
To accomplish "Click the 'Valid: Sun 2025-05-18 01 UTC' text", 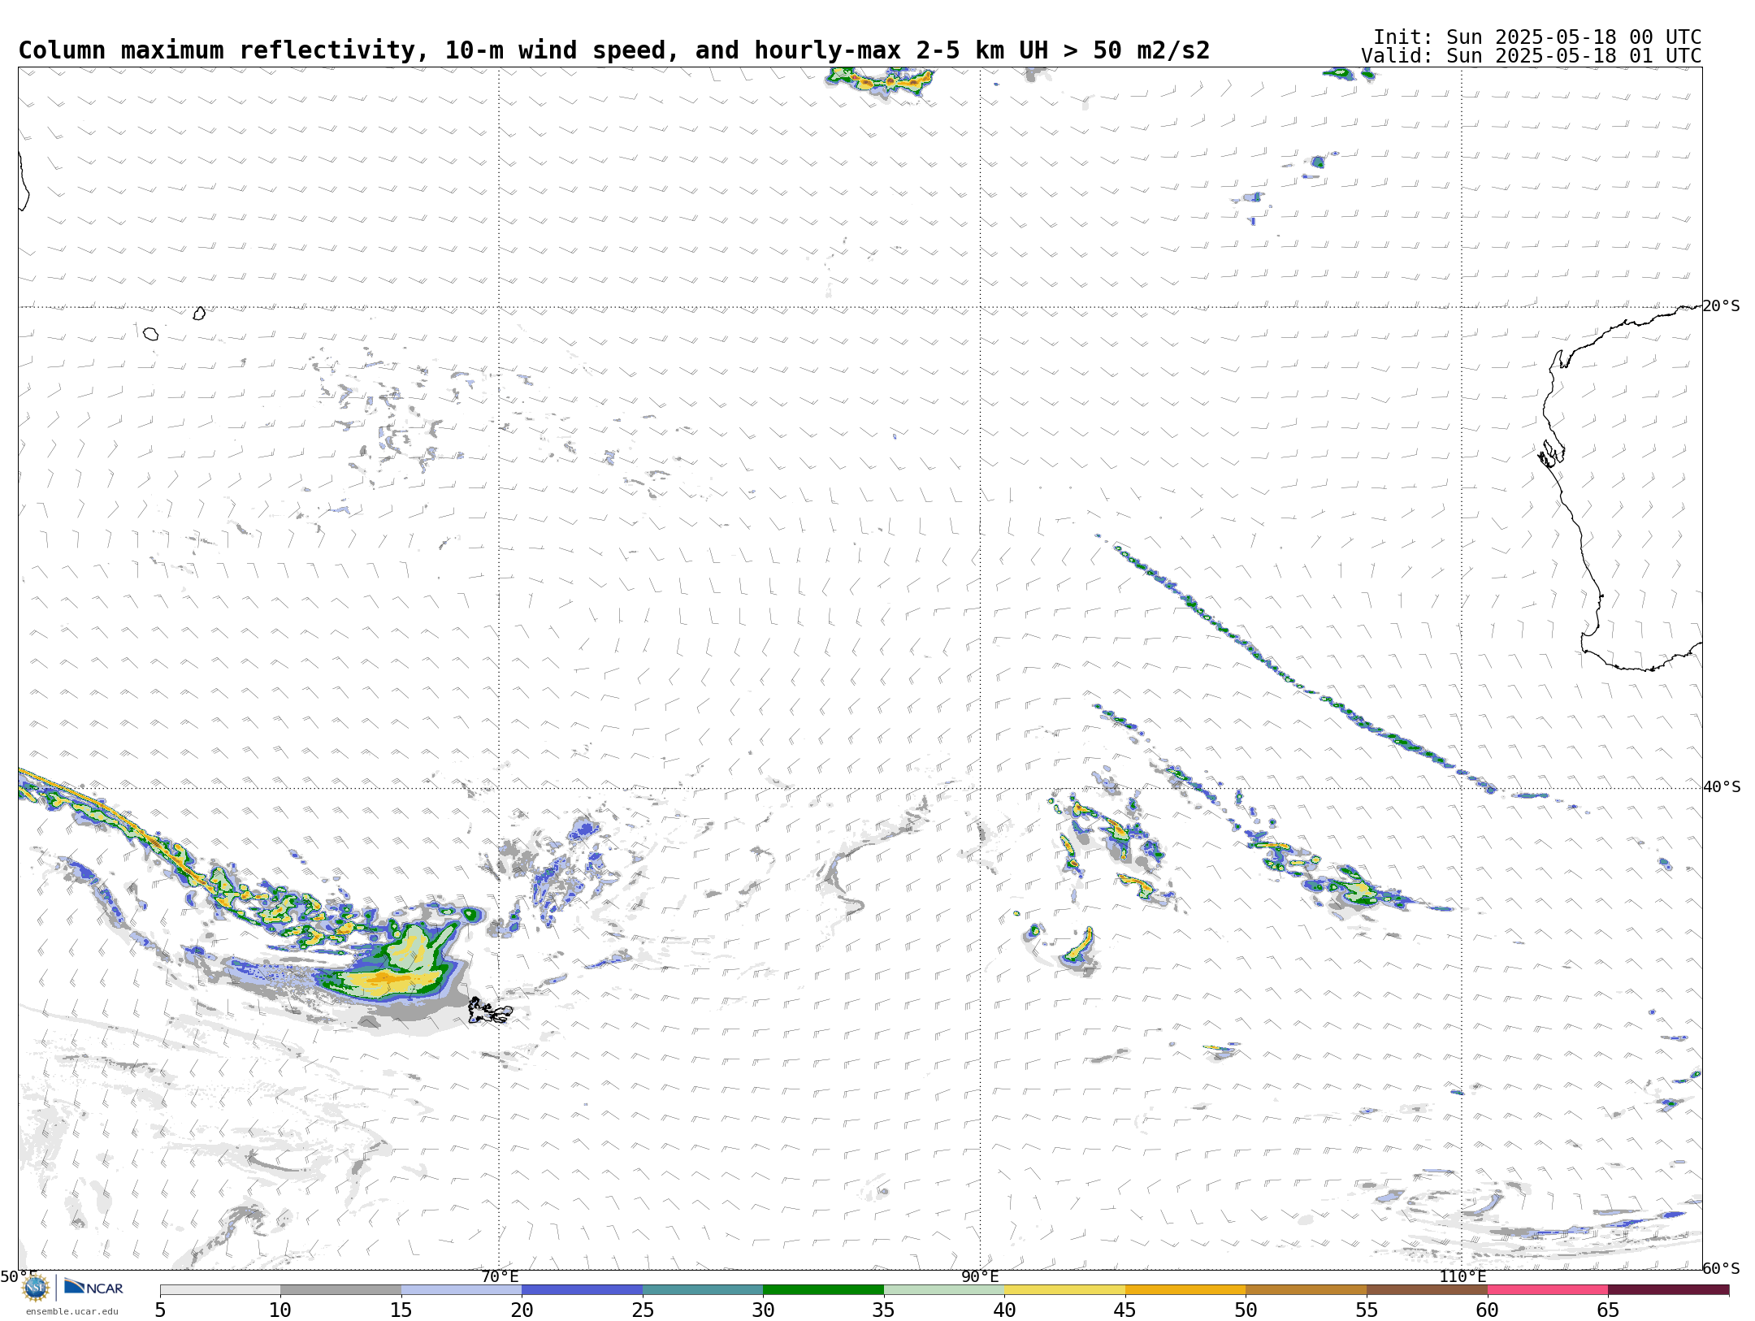I will click(x=1532, y=56).
